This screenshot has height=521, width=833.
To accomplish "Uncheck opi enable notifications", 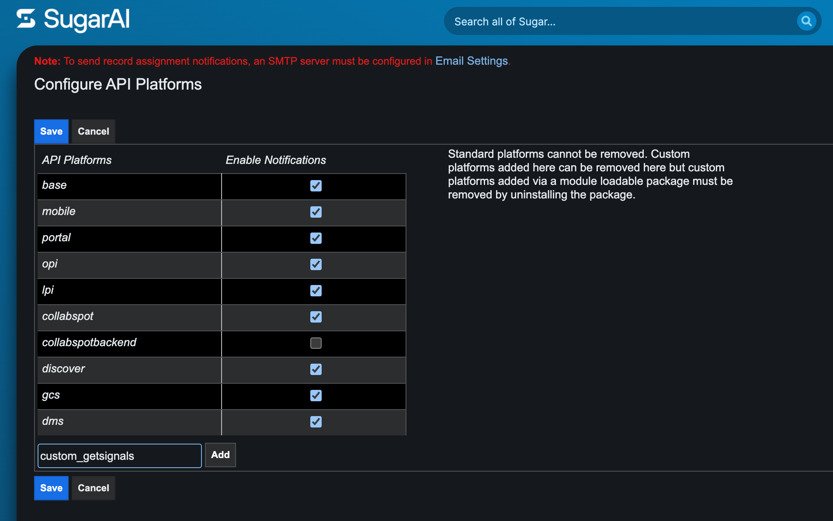I will tap(316, 264).
